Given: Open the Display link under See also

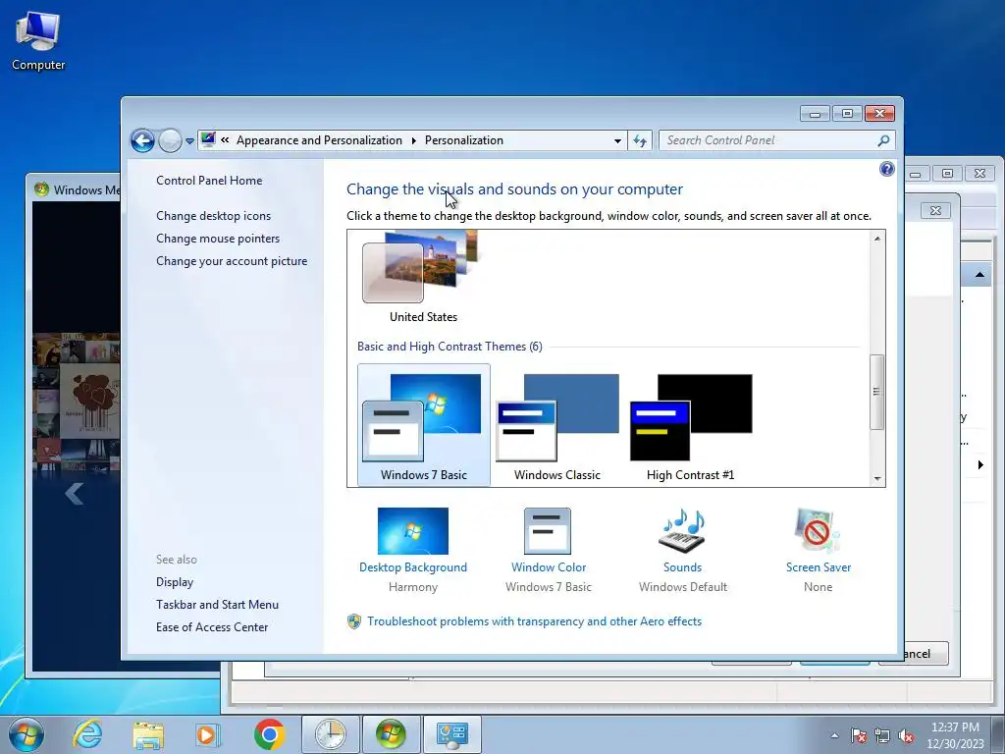Looking at the screenshot, I should tap(175, 582).
